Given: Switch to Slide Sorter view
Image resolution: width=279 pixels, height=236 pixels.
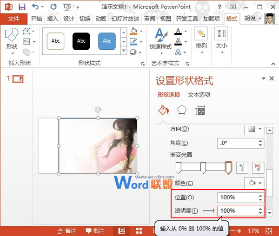Looking at the screenshot, I should [139, 231].
